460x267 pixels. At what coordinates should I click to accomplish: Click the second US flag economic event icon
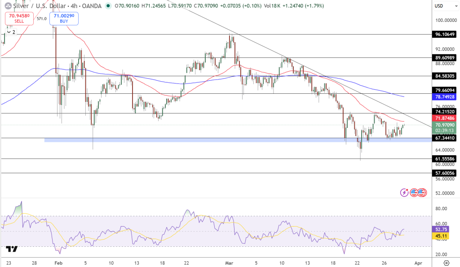pyautogui.click(x=421, y=192)
